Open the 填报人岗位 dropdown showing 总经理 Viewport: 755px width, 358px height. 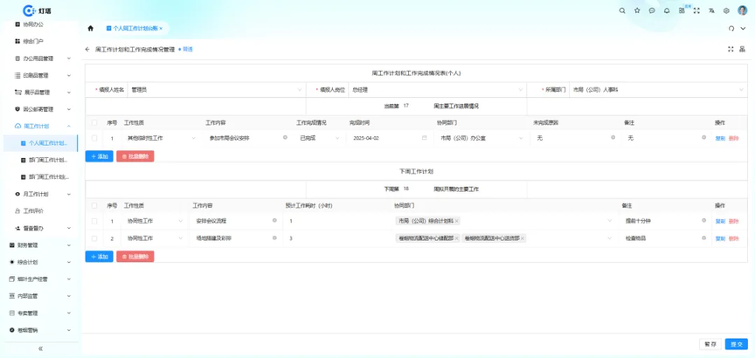(436, 89)
